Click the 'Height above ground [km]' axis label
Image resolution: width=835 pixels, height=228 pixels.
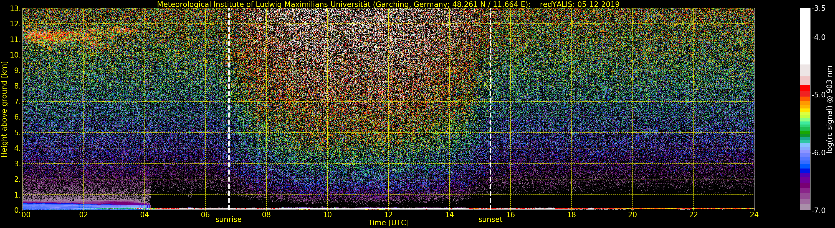point(4,109)
